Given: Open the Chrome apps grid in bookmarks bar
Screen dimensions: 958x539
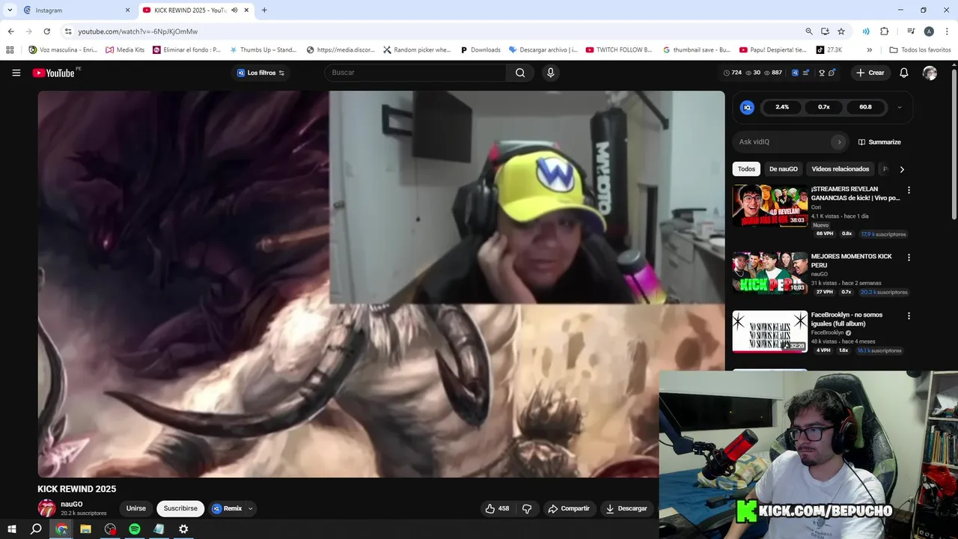Looking at the screenshot, I should tap(10, 50).
